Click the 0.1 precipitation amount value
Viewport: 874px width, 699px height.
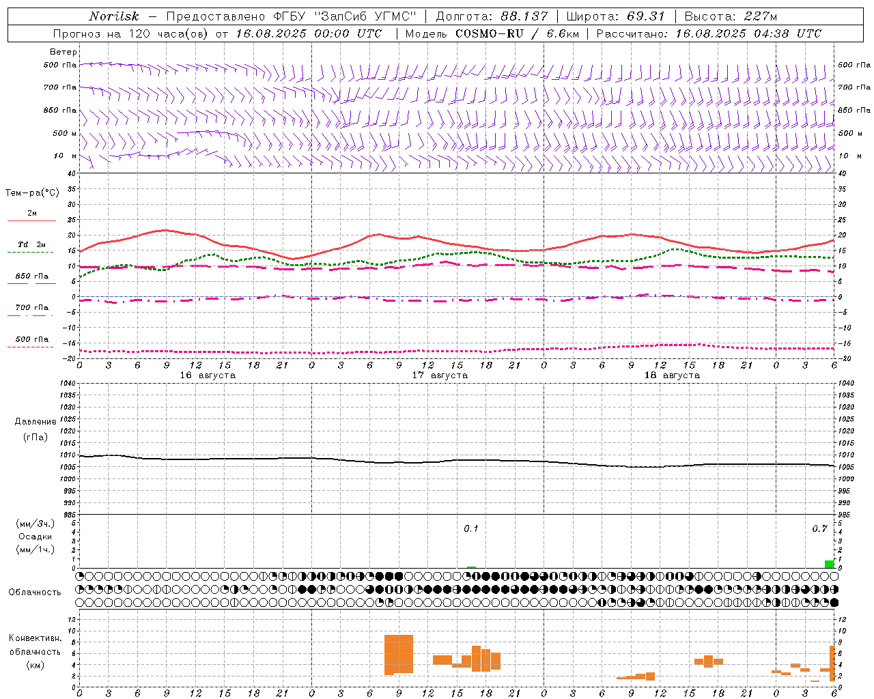(471, 529)
